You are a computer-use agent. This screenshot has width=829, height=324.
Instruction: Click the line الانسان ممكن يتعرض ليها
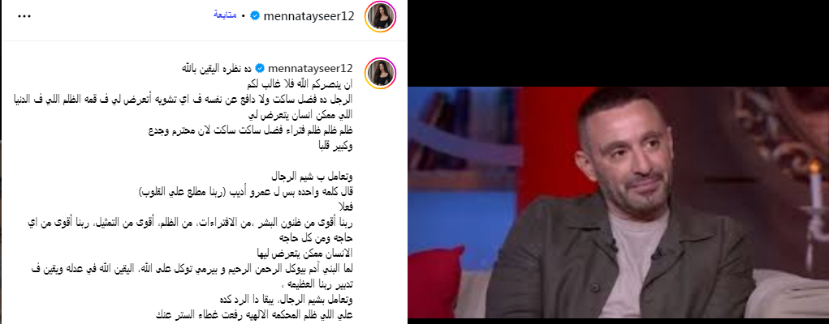(x=302, y=254)
